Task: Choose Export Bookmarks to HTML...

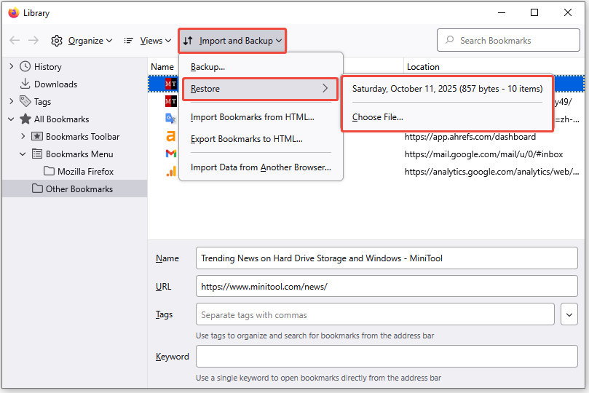Action: coord(246,139)
